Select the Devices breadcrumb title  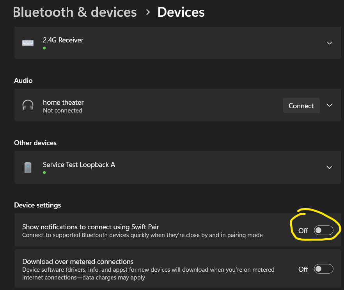pos(181,12)
